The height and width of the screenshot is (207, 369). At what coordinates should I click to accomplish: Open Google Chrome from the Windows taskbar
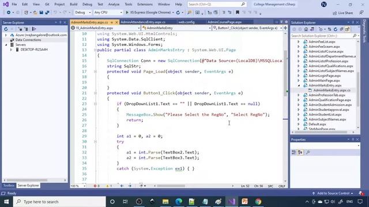pos(258,202)
